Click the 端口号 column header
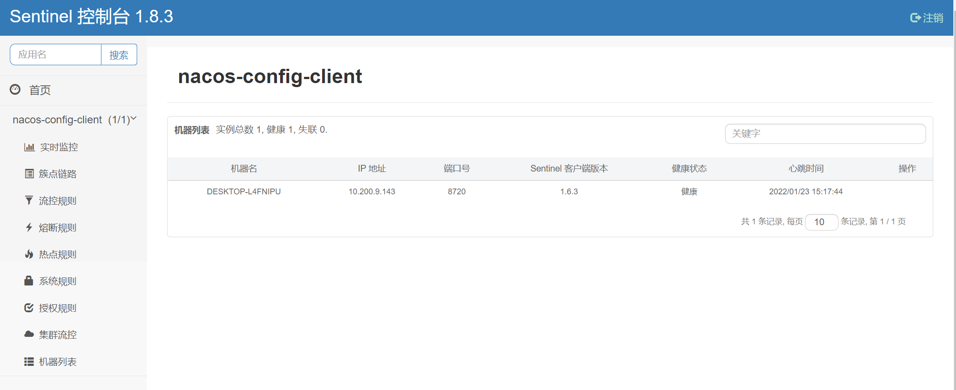 pyautogui.click(x=457, y=168)
